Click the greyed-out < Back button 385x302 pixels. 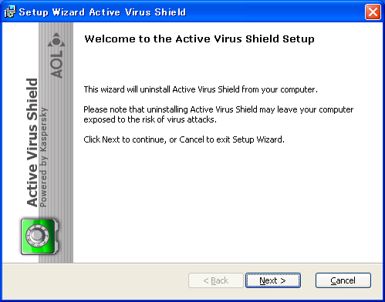coord(216,280)
